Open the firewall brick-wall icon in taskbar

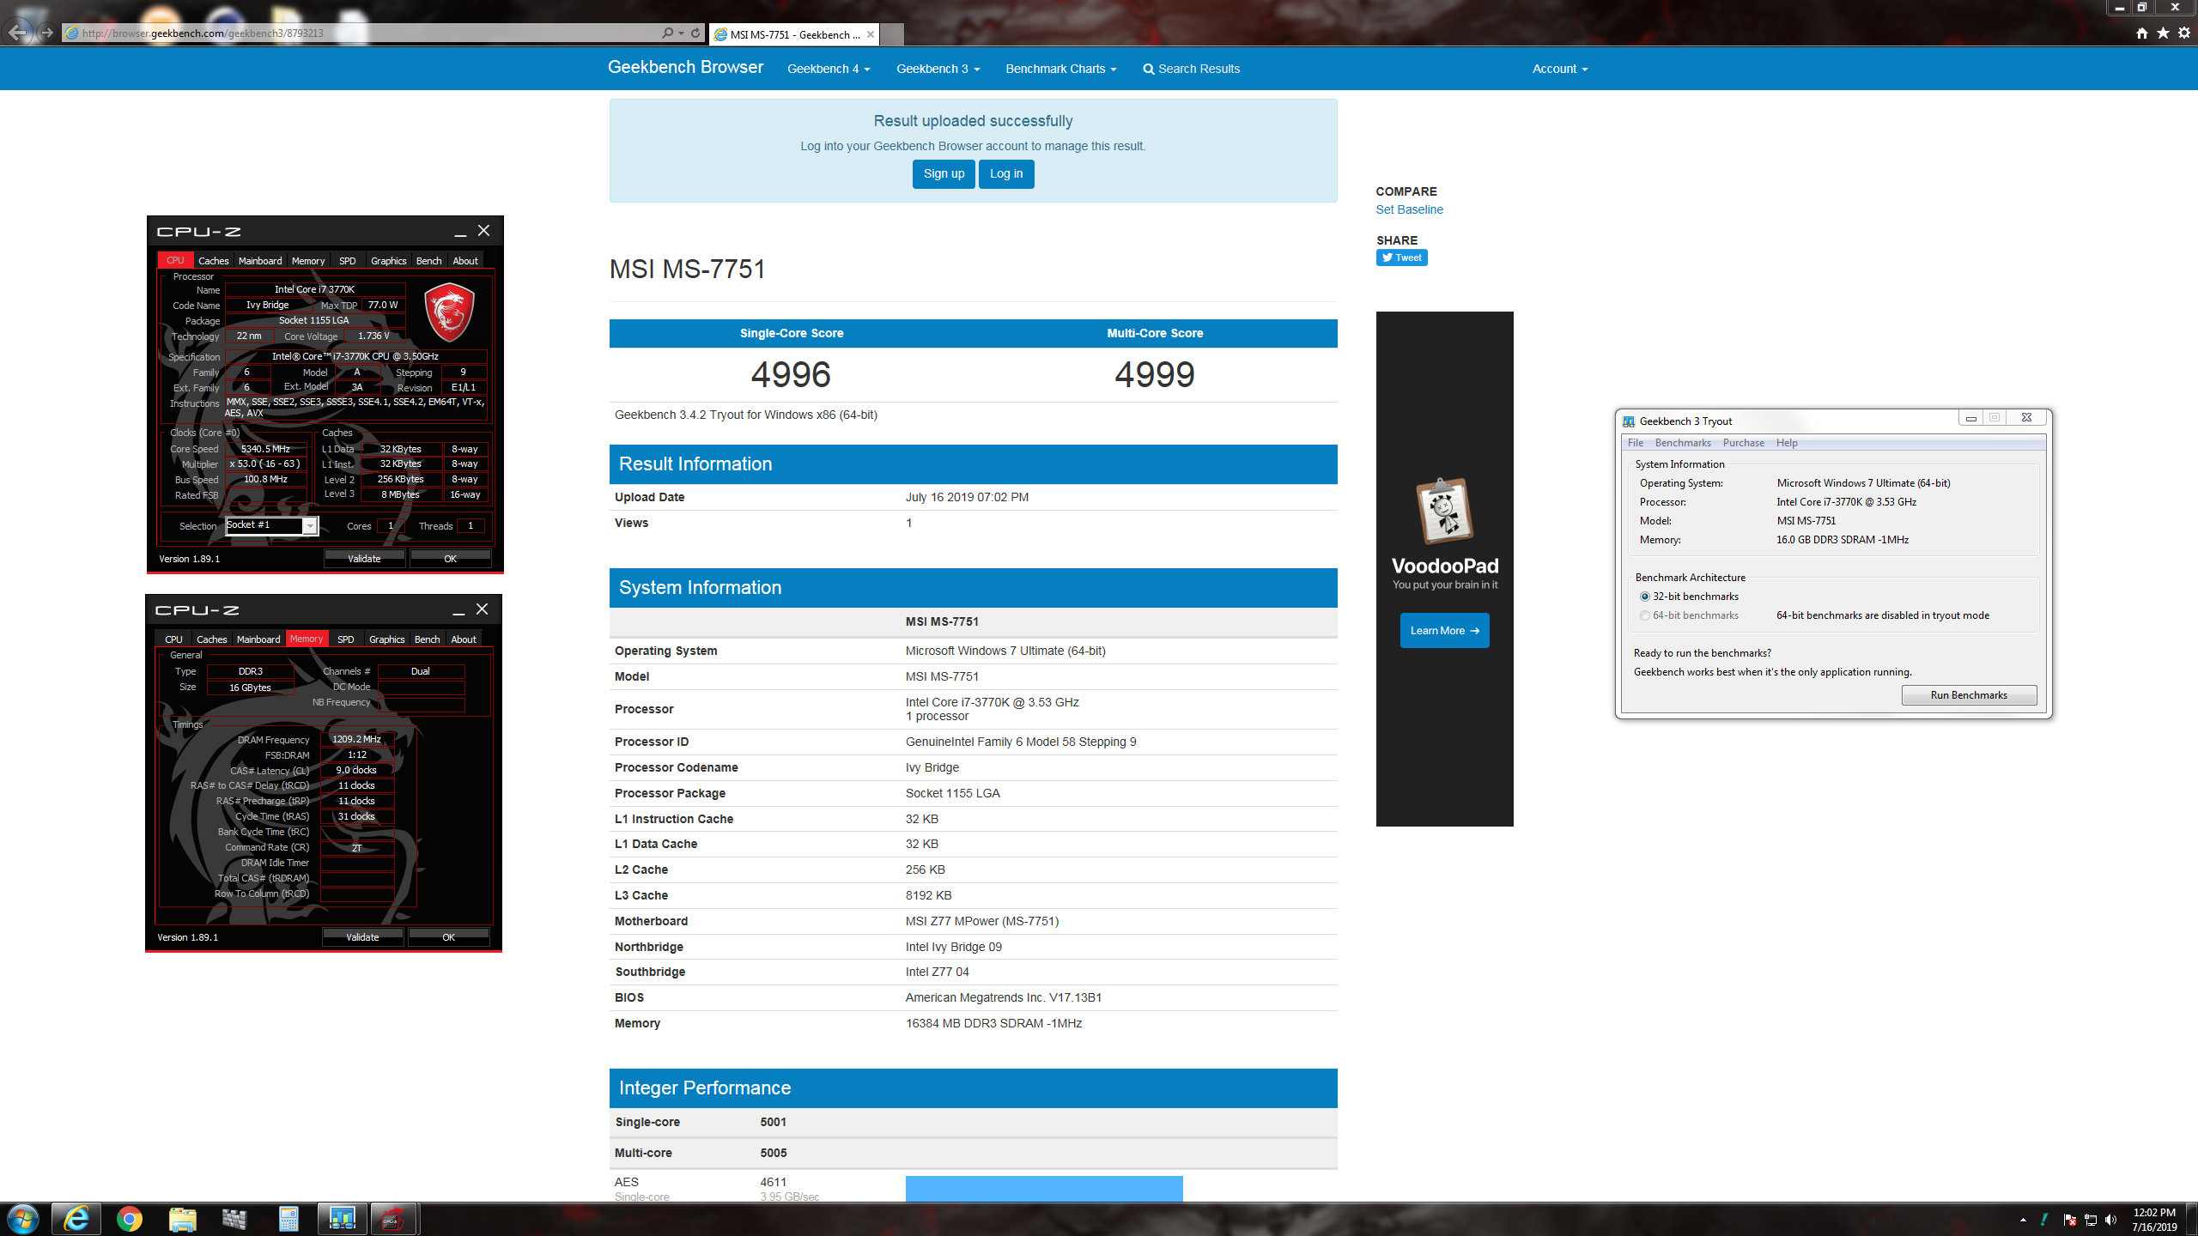(x=234, y=1219)
